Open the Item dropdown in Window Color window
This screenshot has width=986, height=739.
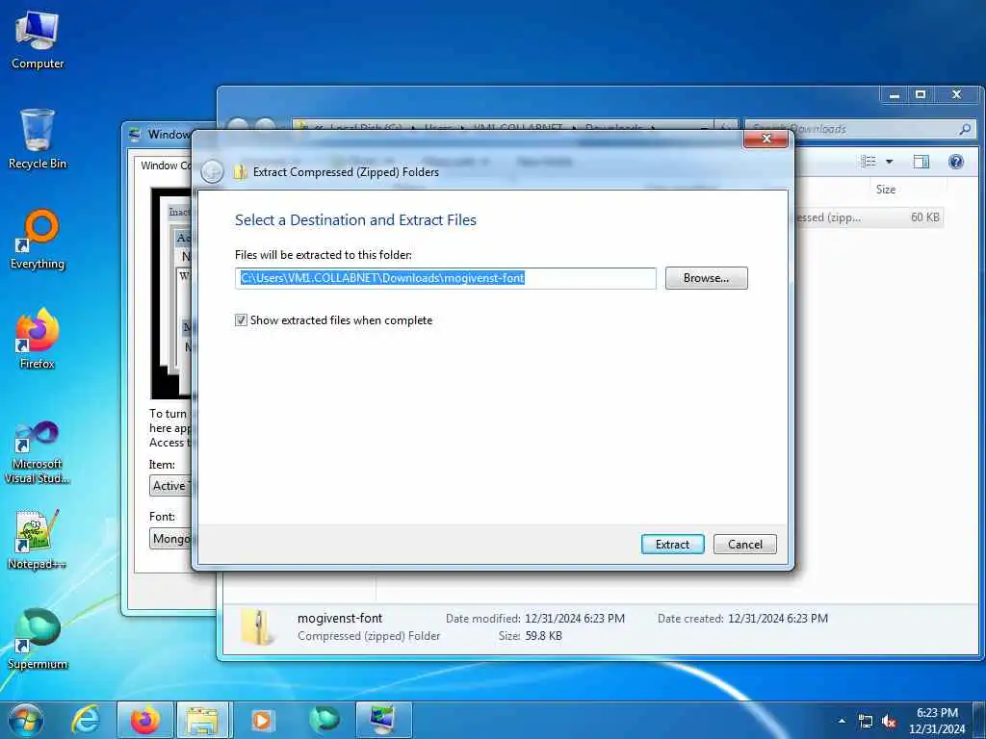click(170, 486)
